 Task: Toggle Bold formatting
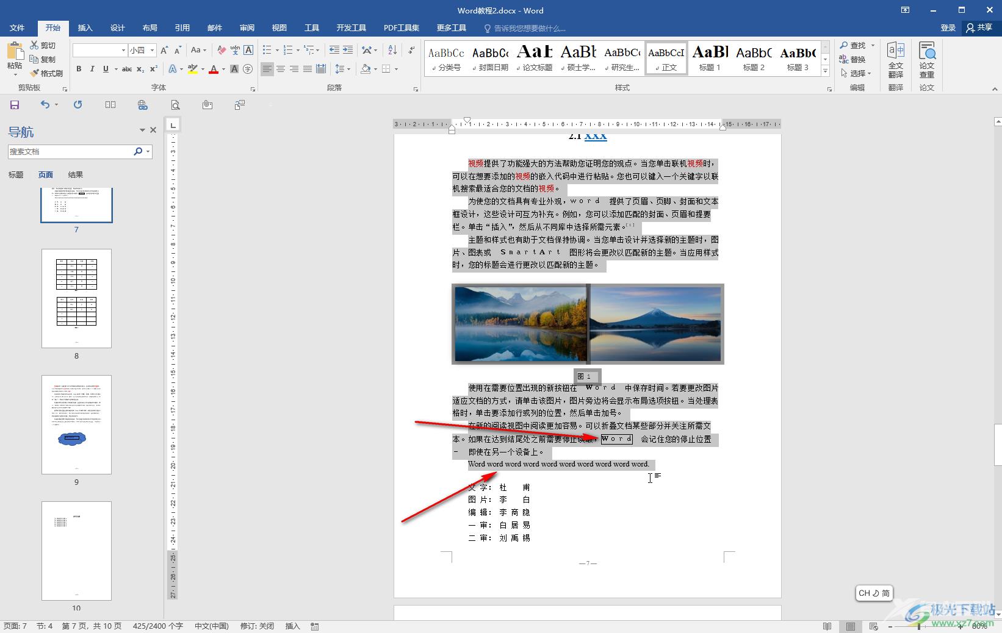point(79,69)
